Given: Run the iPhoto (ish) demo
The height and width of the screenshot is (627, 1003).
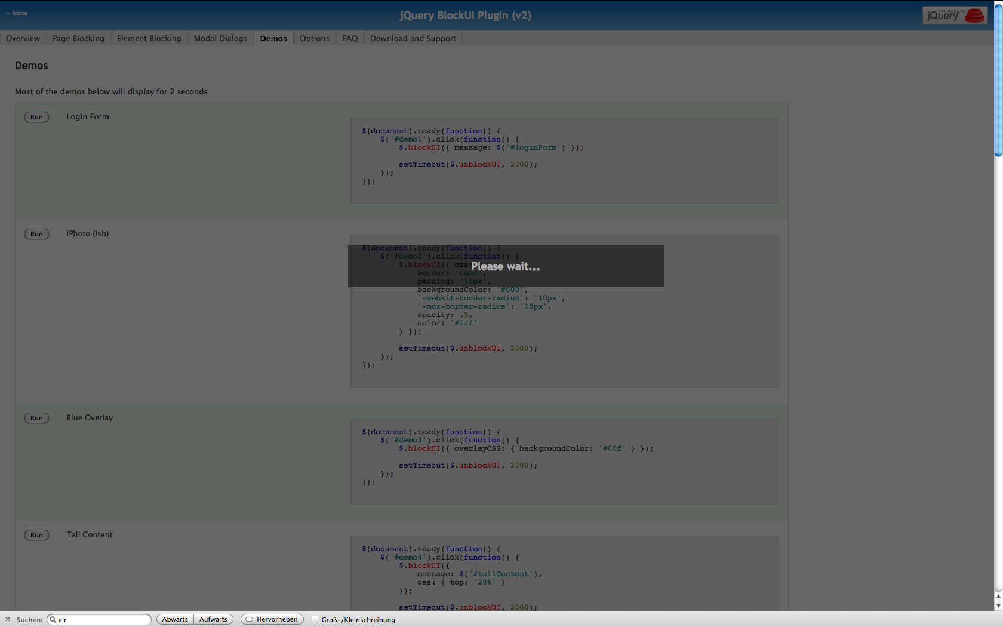Looking at the screenshot, I should click(36, 234).
